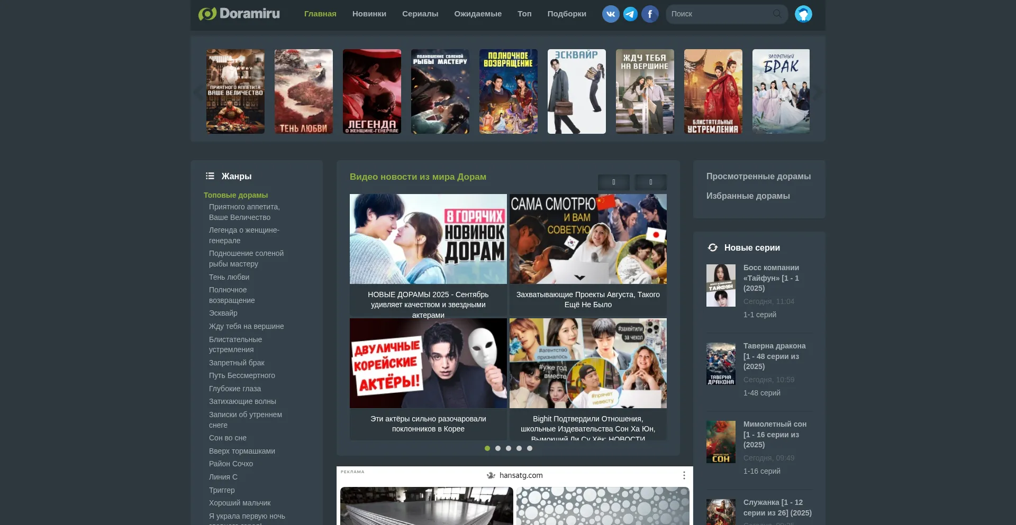This screenshot has height=525, width=1016.
Task: Show previous video news slide
Action: click(x=614, y=182)
